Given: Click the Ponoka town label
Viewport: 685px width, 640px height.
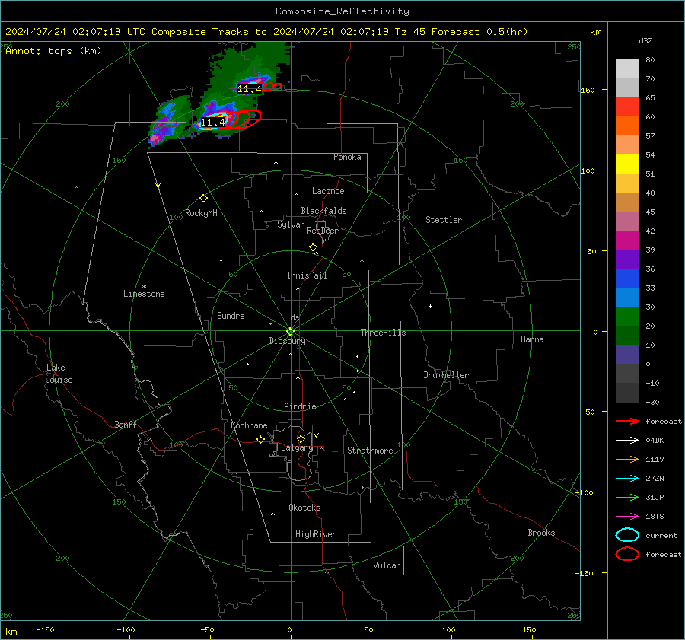Looking at the screenshot, I should [347, 157].
